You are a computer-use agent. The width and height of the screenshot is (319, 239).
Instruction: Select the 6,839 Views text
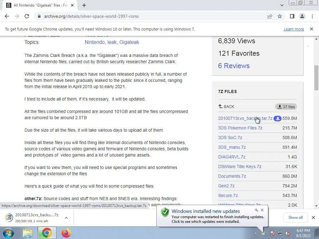tap(237, 41)
